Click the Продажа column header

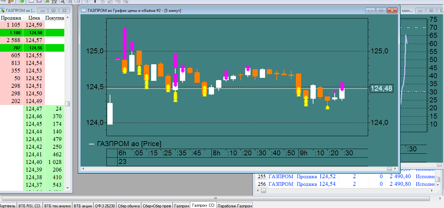click(x=11, y=18)
